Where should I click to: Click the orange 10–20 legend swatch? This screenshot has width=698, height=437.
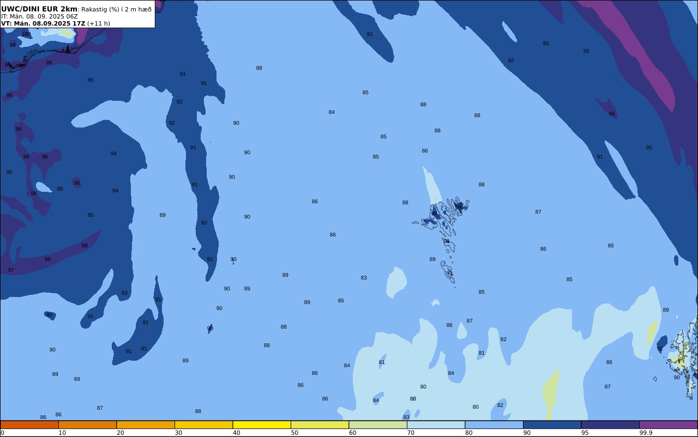[x=87, y=424]
